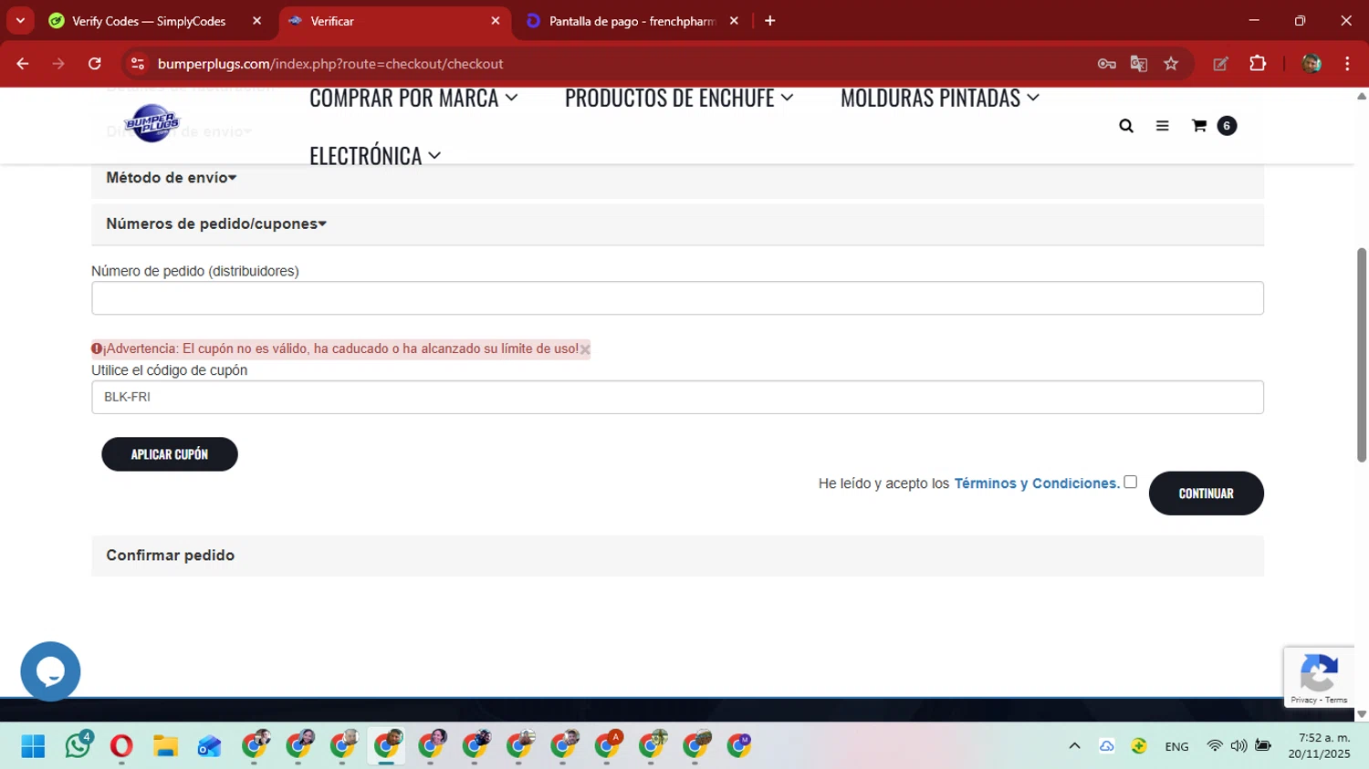Click the CONTINUAR button

pos(1206,494)
